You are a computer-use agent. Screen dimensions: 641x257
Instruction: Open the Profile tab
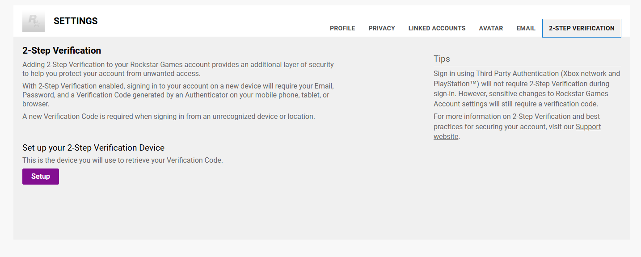pos(342,28)
